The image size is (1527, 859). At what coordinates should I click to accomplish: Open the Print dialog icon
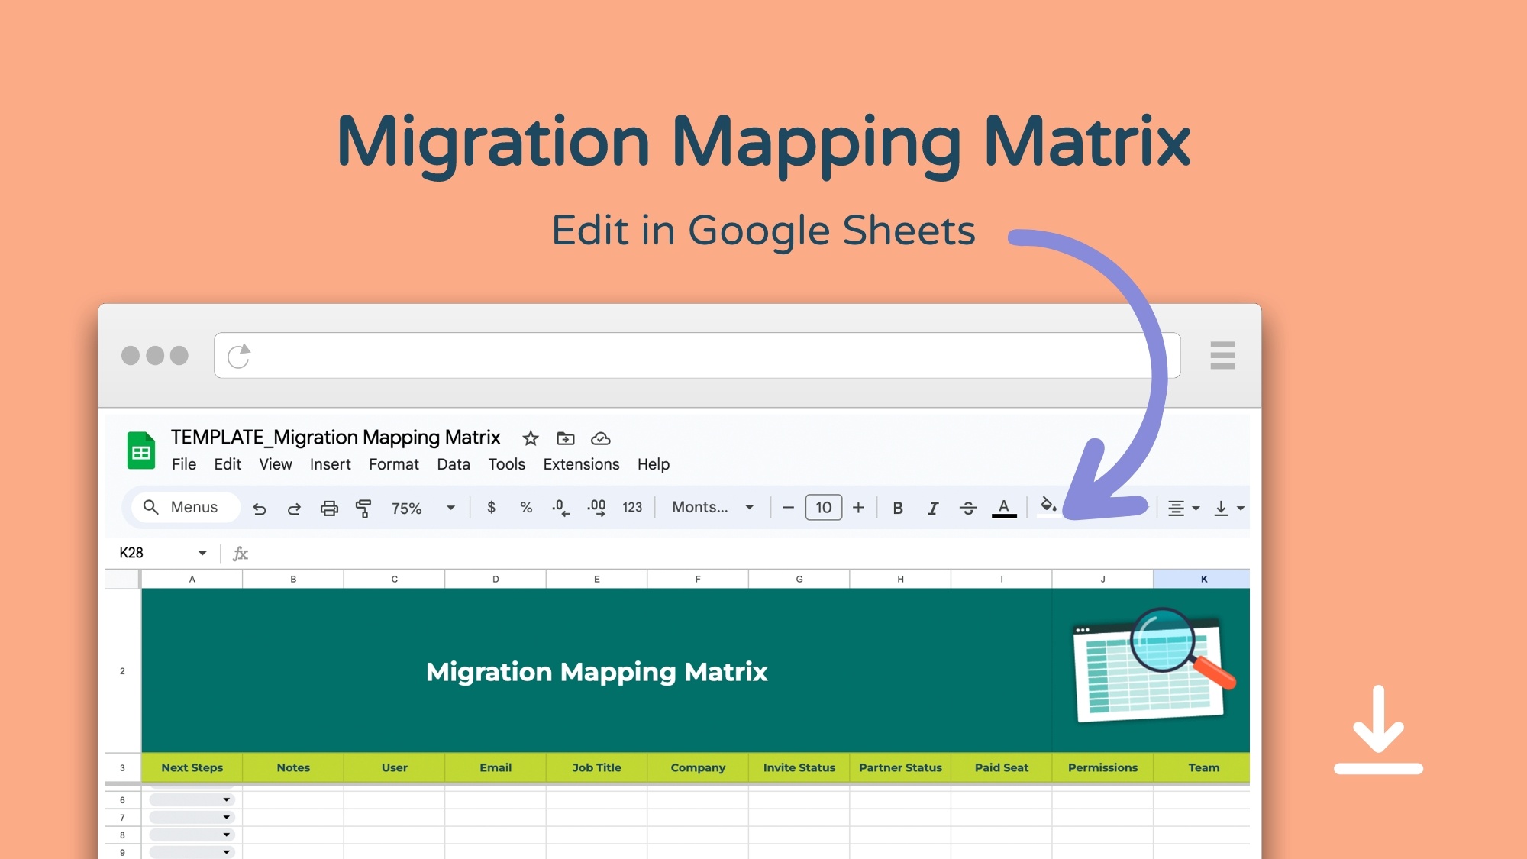pos(329,507)
